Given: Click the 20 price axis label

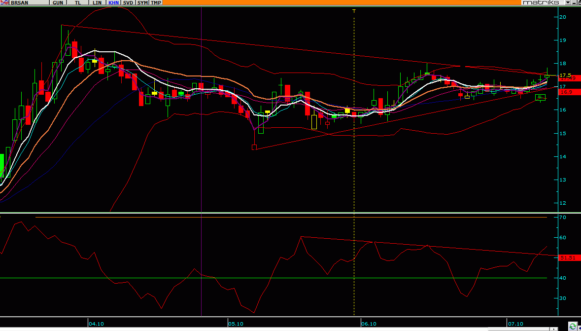Looking at the screenshot, I should [x=562, y=17].
